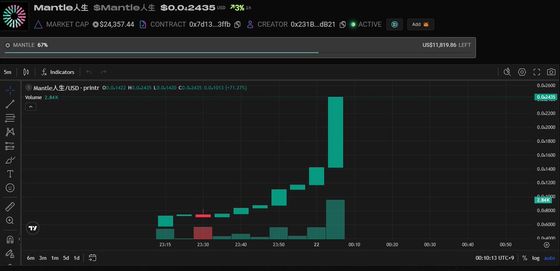Open the timezone menu 00:10:13 UTC+9
Screen dimensions: 560x271
tap(495, 258)
